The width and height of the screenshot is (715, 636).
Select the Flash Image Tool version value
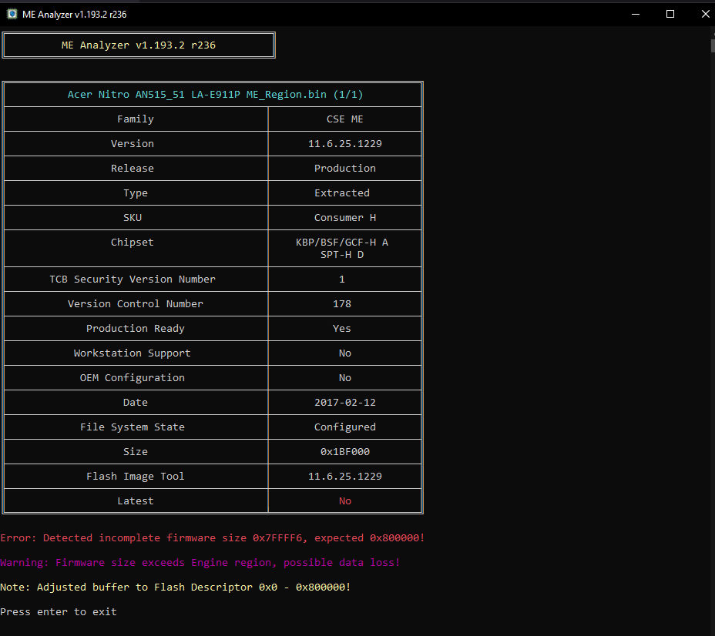(x=344, y=476)
